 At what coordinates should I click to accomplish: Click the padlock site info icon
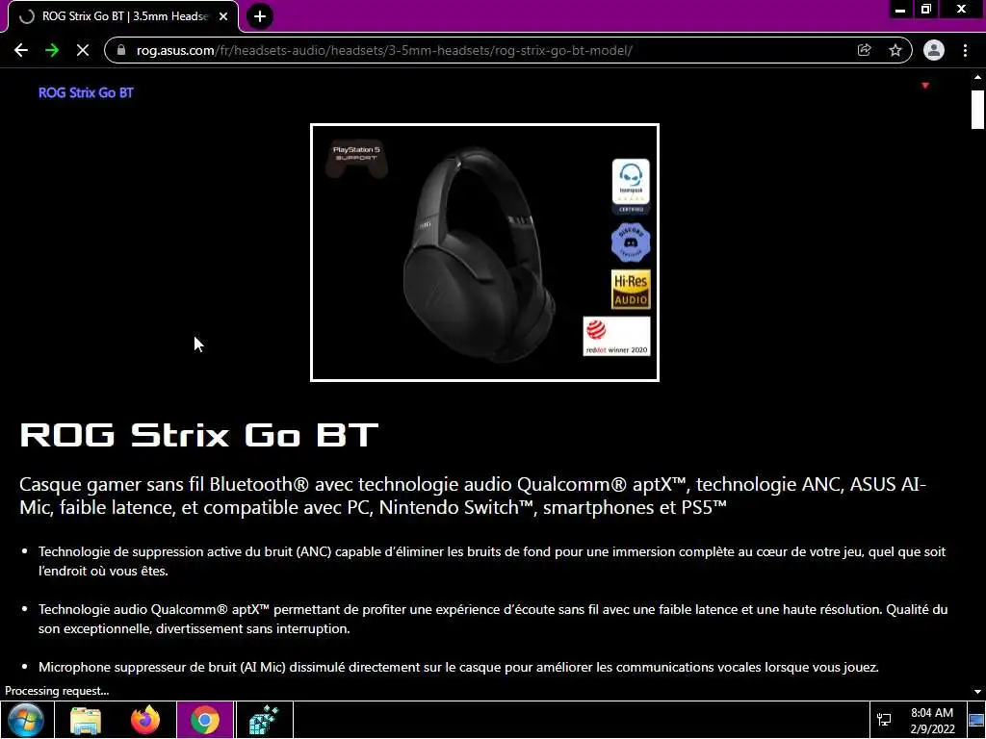[x=121, y=50]
